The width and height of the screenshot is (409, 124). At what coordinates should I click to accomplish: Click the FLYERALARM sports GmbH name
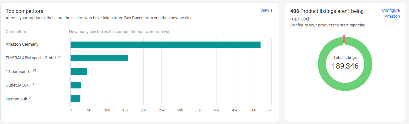pyautogui.click(x=31, y=58)
